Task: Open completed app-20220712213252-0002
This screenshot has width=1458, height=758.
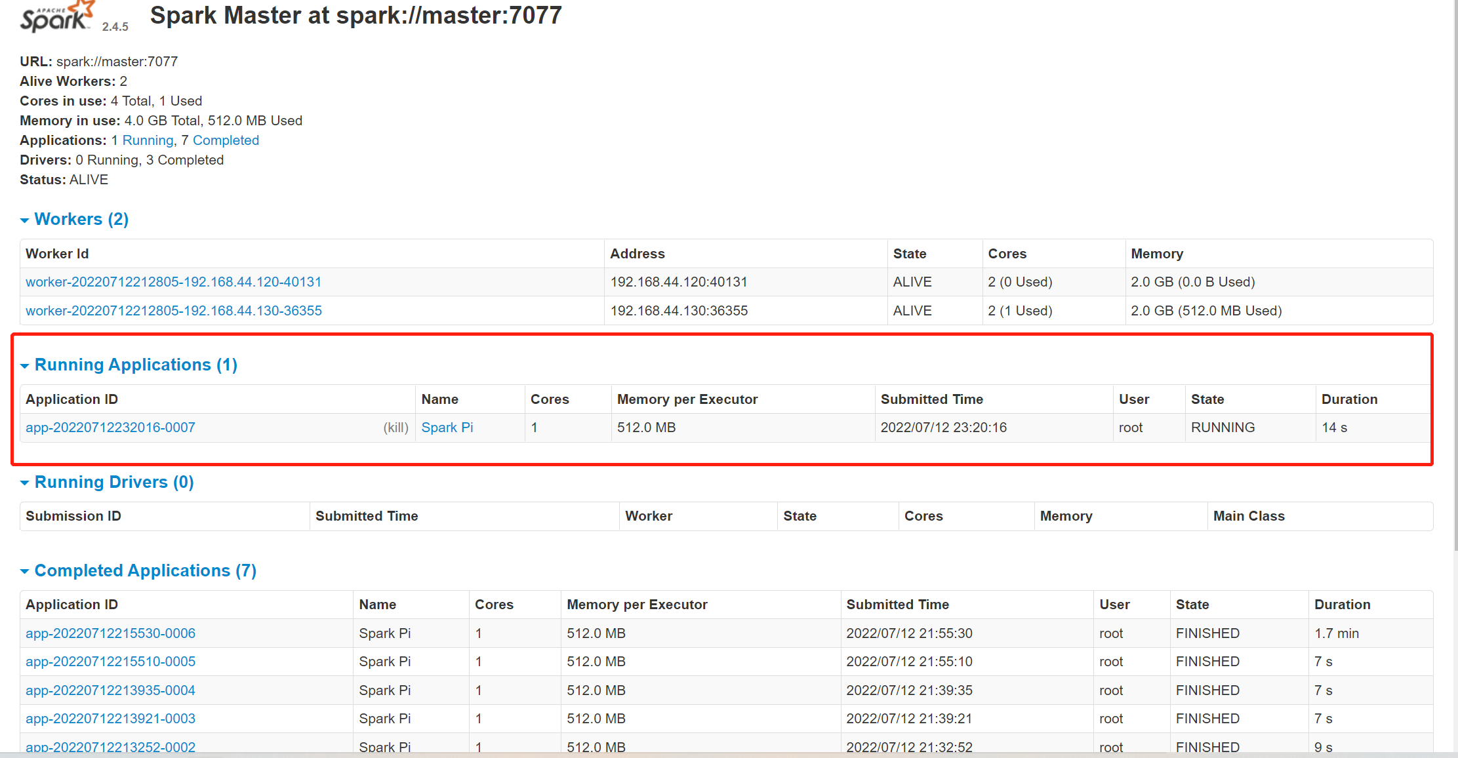Action: click(x=110, y=746)
